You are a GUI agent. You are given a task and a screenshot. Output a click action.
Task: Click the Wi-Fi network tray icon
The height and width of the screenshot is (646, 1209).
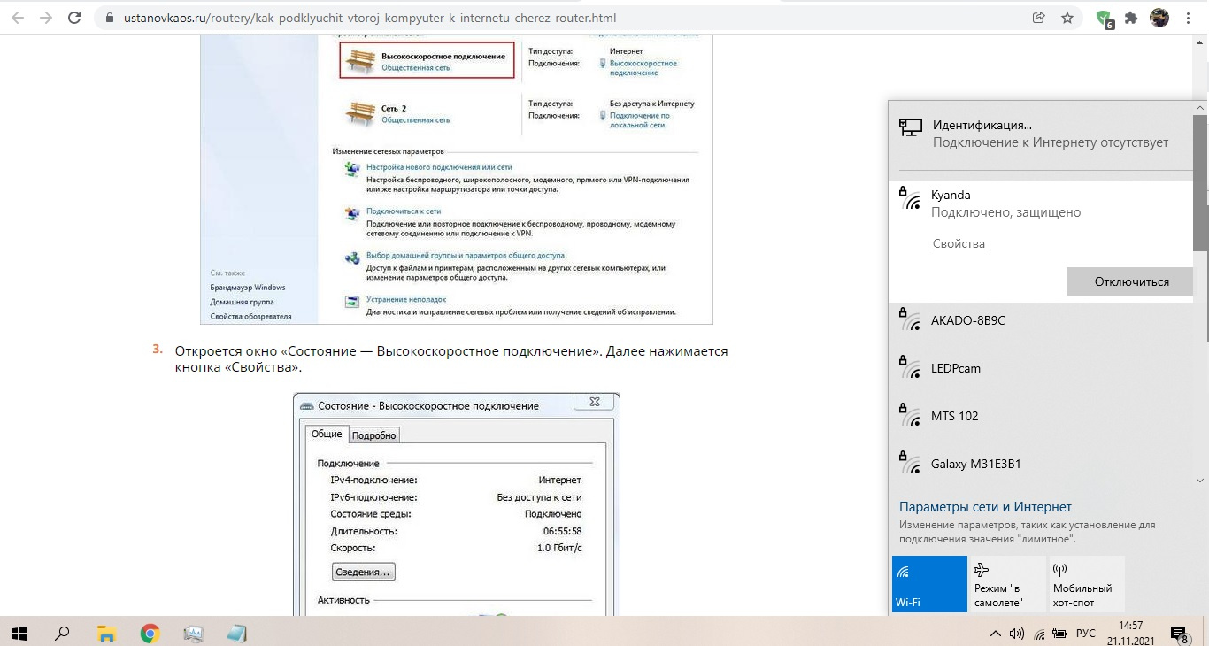coord(1039,634)
